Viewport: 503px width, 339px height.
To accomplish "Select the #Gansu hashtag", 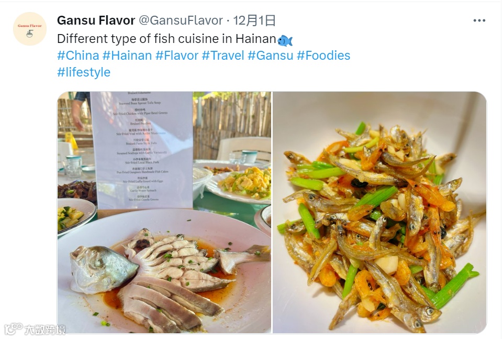I will tap(271, 56).
